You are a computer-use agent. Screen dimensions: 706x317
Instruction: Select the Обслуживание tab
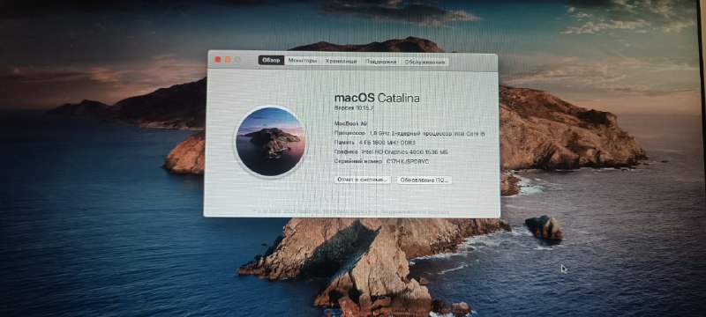(424, 62)
